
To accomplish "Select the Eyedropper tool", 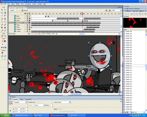I will tap(2, 31).
